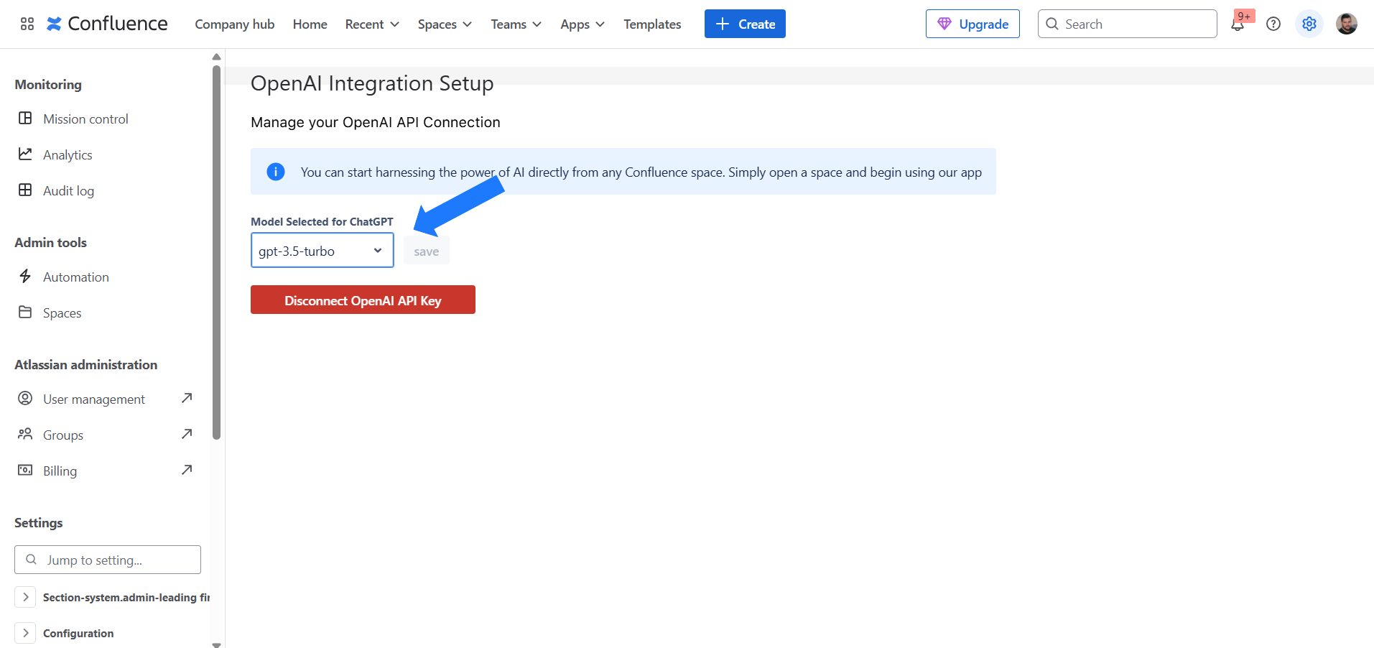
Task: Open the ChatGPT model dropdown
Action: tap(322, 251)
